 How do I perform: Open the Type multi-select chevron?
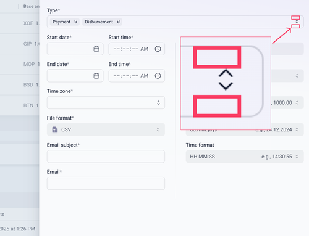pyautogui.click(x=297, y=22)
